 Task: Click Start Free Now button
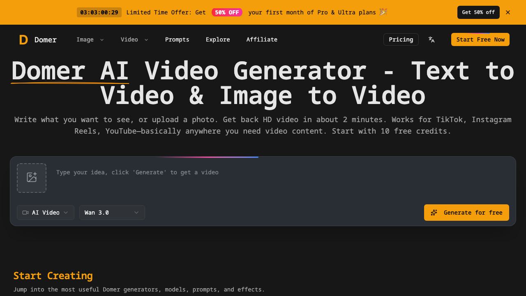point(480,39)
